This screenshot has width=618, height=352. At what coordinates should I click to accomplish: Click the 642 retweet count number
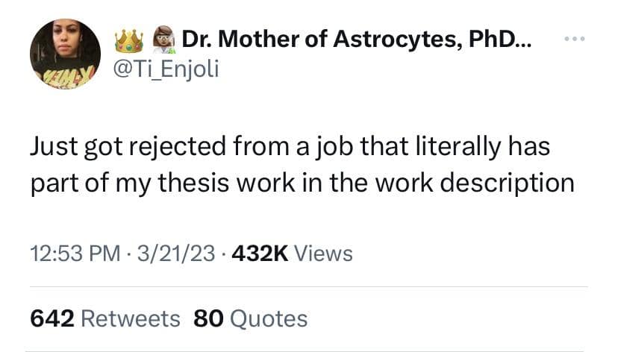pos(51,318)
